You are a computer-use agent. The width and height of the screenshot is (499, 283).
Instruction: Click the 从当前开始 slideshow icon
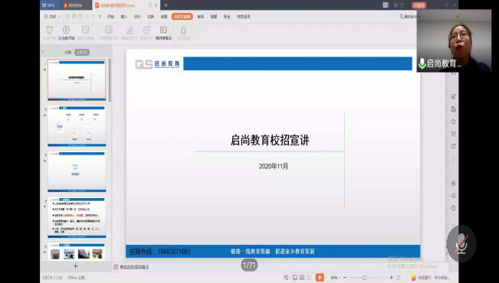66,33
